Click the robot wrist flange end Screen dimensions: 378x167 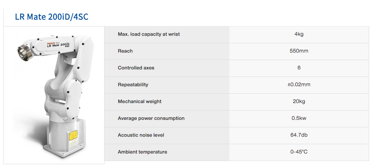(25, 52)
